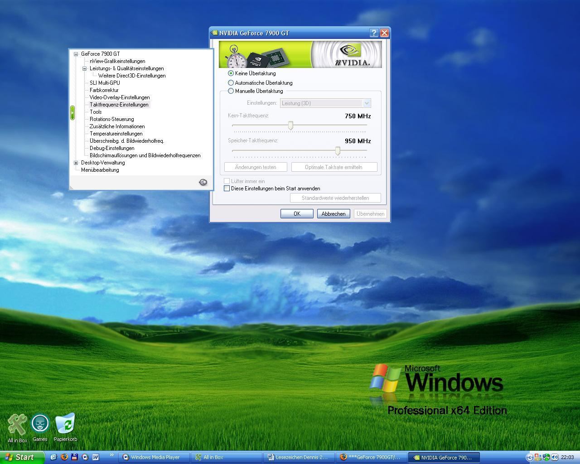
Task: Switch to All in Box taskbar button
Action: point(227,457)
